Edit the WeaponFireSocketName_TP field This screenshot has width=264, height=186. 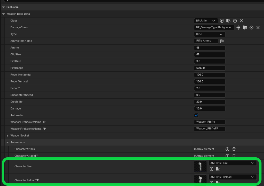(x=210, y=122)
